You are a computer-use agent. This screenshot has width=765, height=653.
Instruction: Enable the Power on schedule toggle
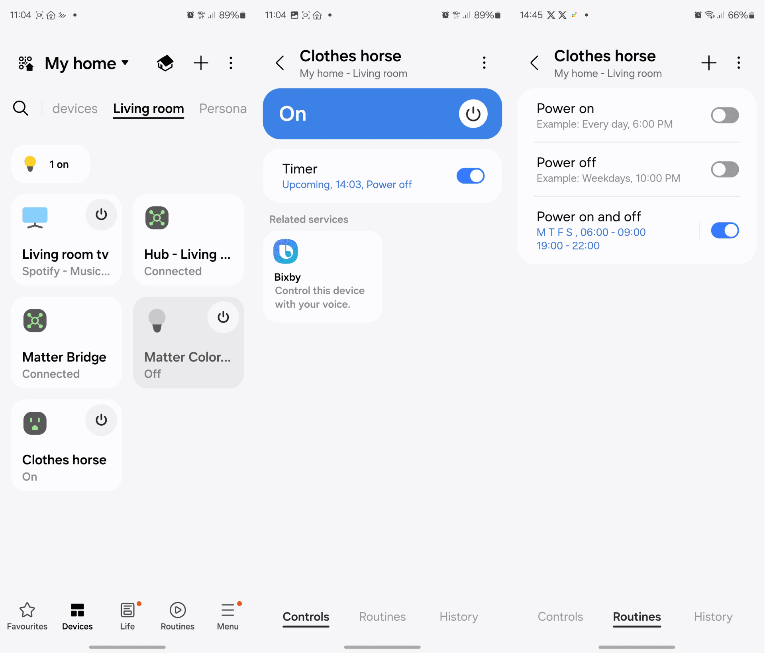[724, 115]
